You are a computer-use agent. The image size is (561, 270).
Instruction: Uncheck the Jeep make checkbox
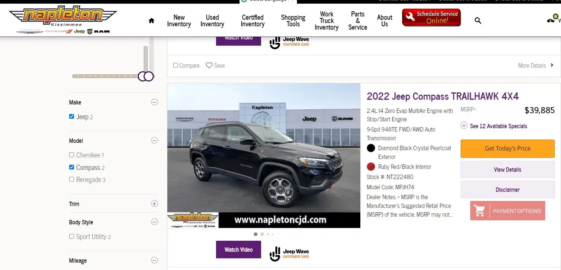71,117
